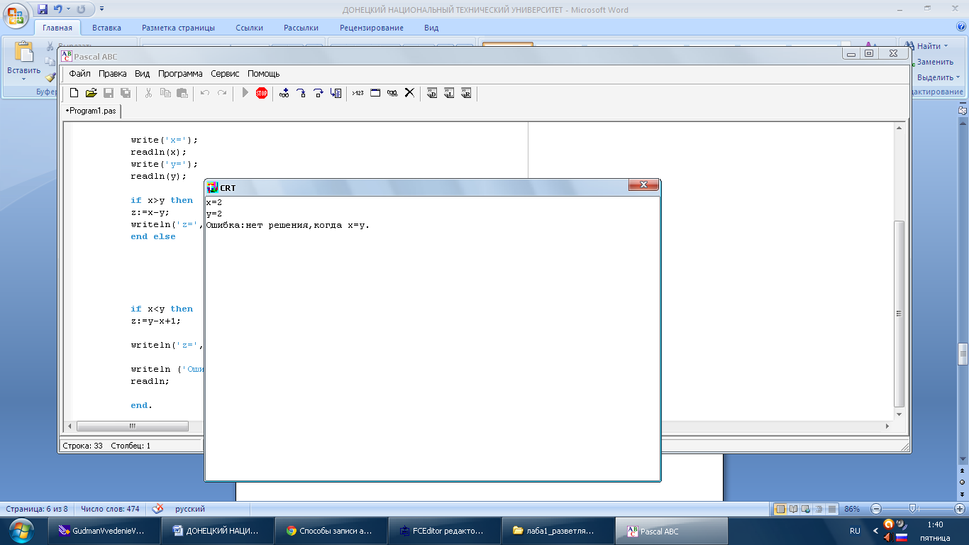This screenshot has height=545, width=969.
Task: Stop the program with the red STOP icon
Action: [x=262, y=93]
